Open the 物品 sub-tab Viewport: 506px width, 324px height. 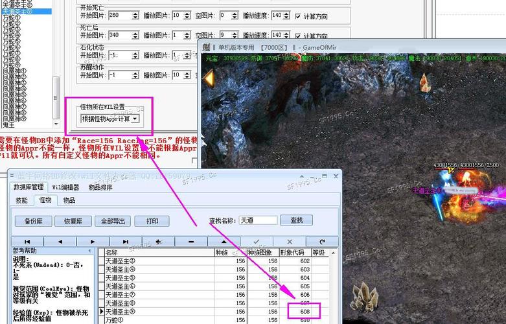click(69, 200)
